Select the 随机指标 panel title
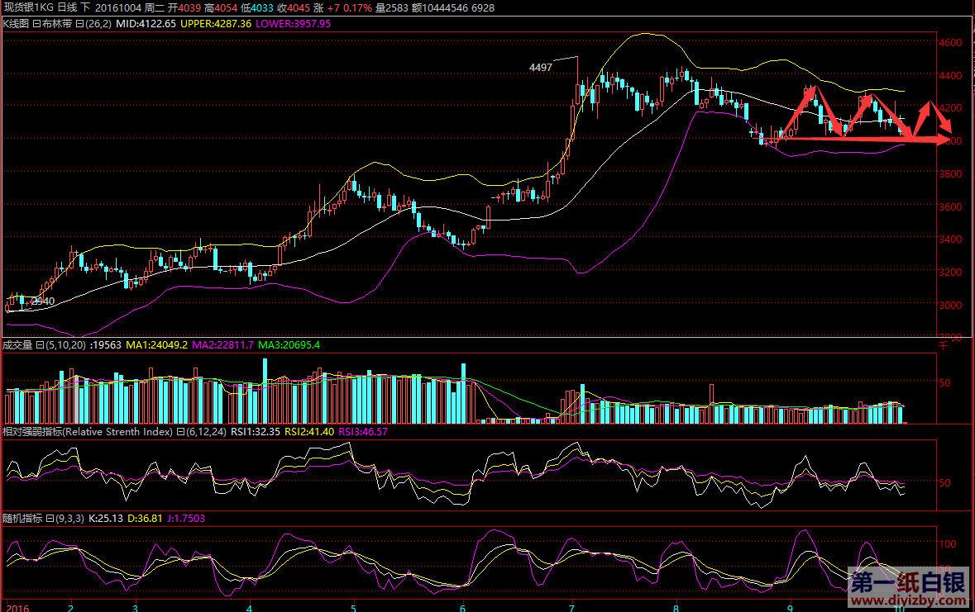Screen dimensions: 975x612 [x=22, y=518]
